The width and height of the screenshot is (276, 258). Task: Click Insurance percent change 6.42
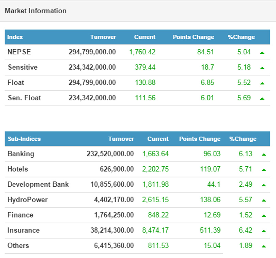246,230
